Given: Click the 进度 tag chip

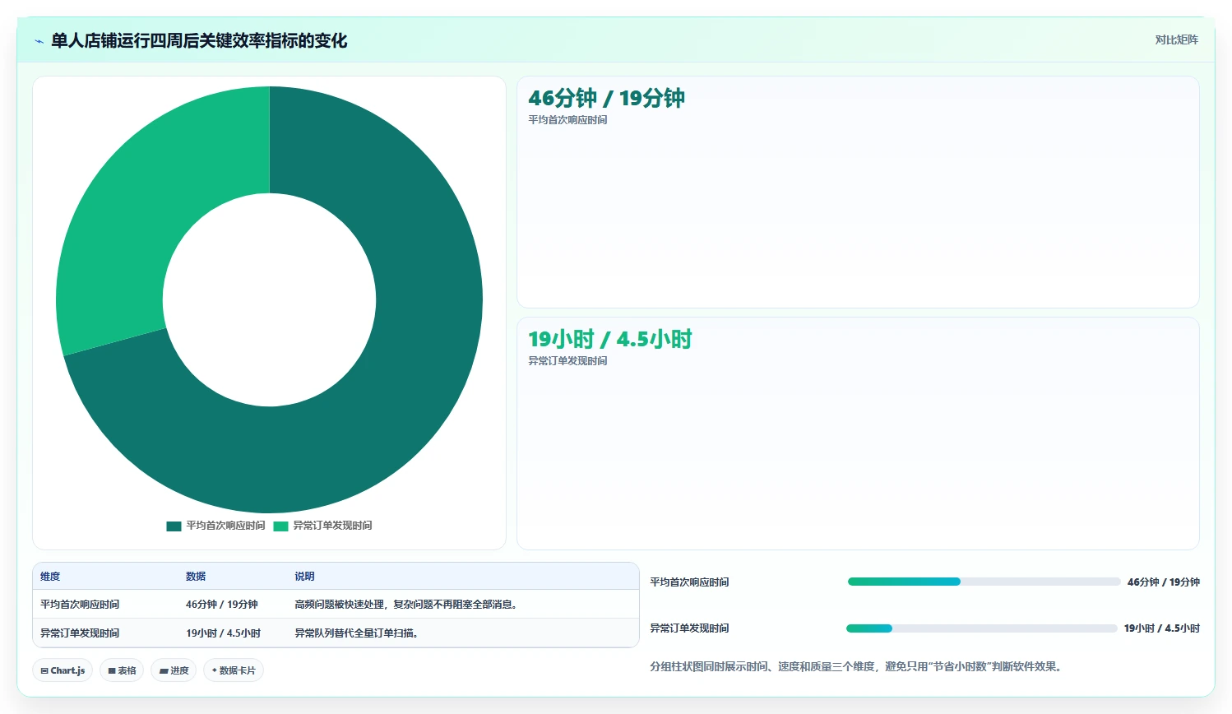Looking at the screenshot, I should coord(174,670).
